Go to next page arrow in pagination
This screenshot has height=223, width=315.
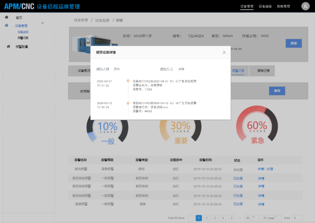(254, 218)
